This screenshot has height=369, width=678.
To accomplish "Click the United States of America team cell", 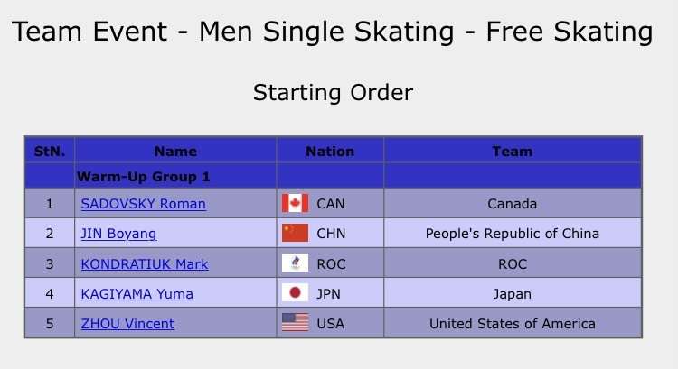I will tap(513, 323).
